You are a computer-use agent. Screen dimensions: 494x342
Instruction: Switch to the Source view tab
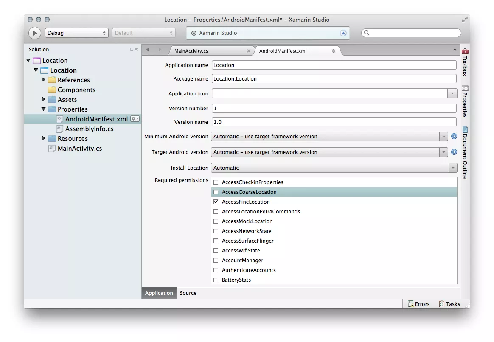pos(188,293)
